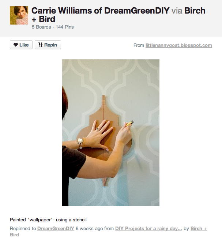Click the yellow pencil in the pin photo

click(x=130, y=123)
